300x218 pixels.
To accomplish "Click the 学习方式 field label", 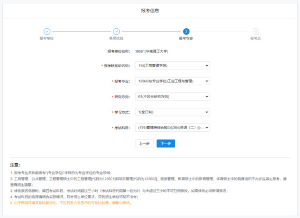I will (x=122, y=112).
